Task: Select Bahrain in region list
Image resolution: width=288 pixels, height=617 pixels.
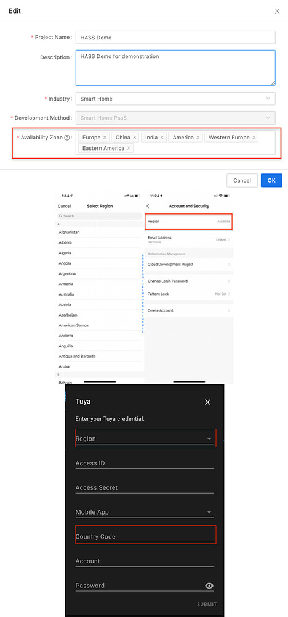Action: pyautogui.click(x=99, y=382)
